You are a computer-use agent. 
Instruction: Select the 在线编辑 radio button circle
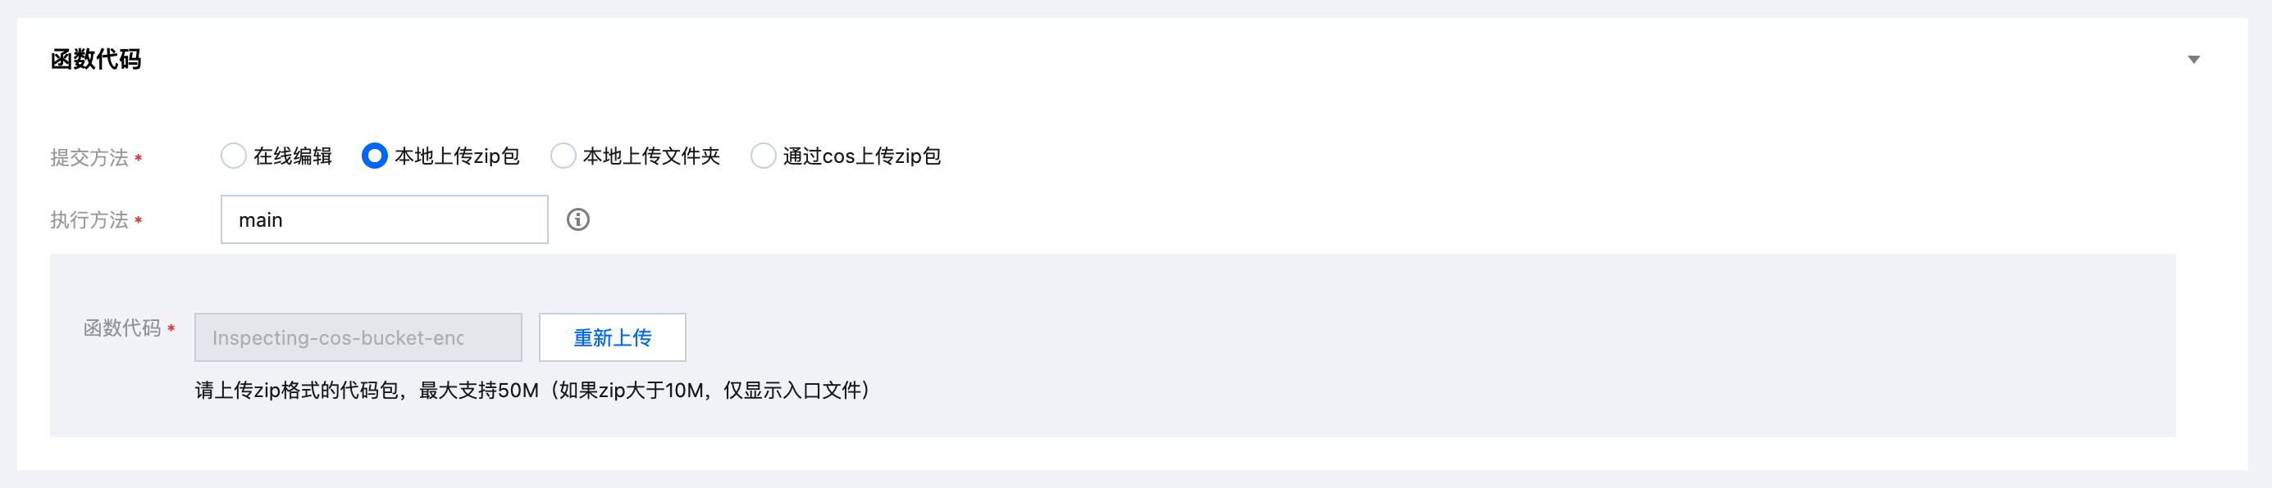click(x=233, y=156)
